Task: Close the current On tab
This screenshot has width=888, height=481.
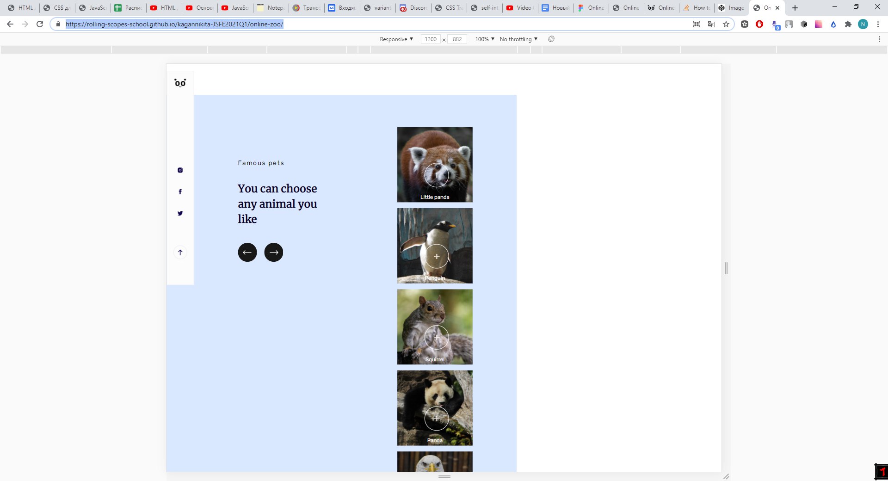Action: (777, 8)
